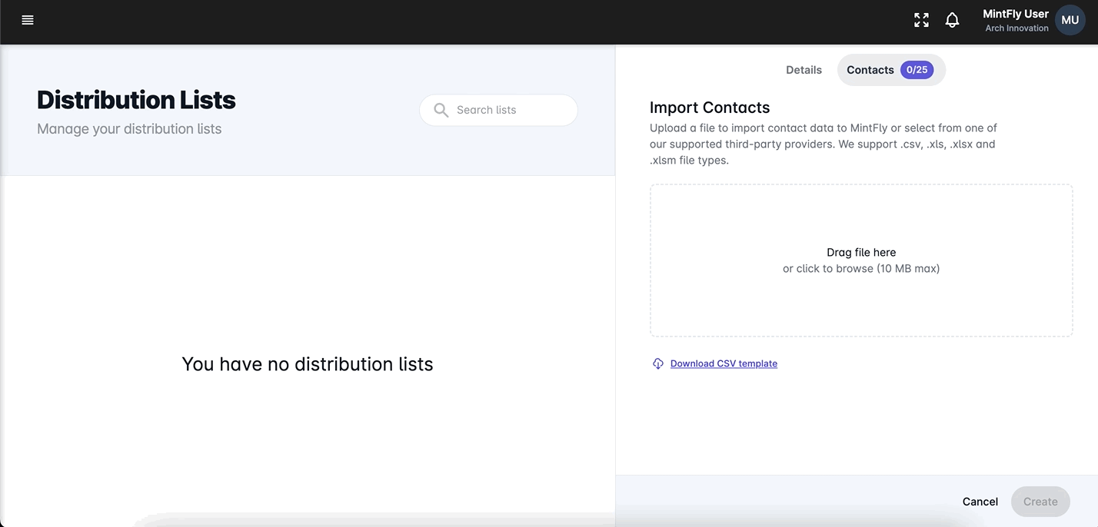Click the Import Contacts heading
1098x527 pixels.
709,108
